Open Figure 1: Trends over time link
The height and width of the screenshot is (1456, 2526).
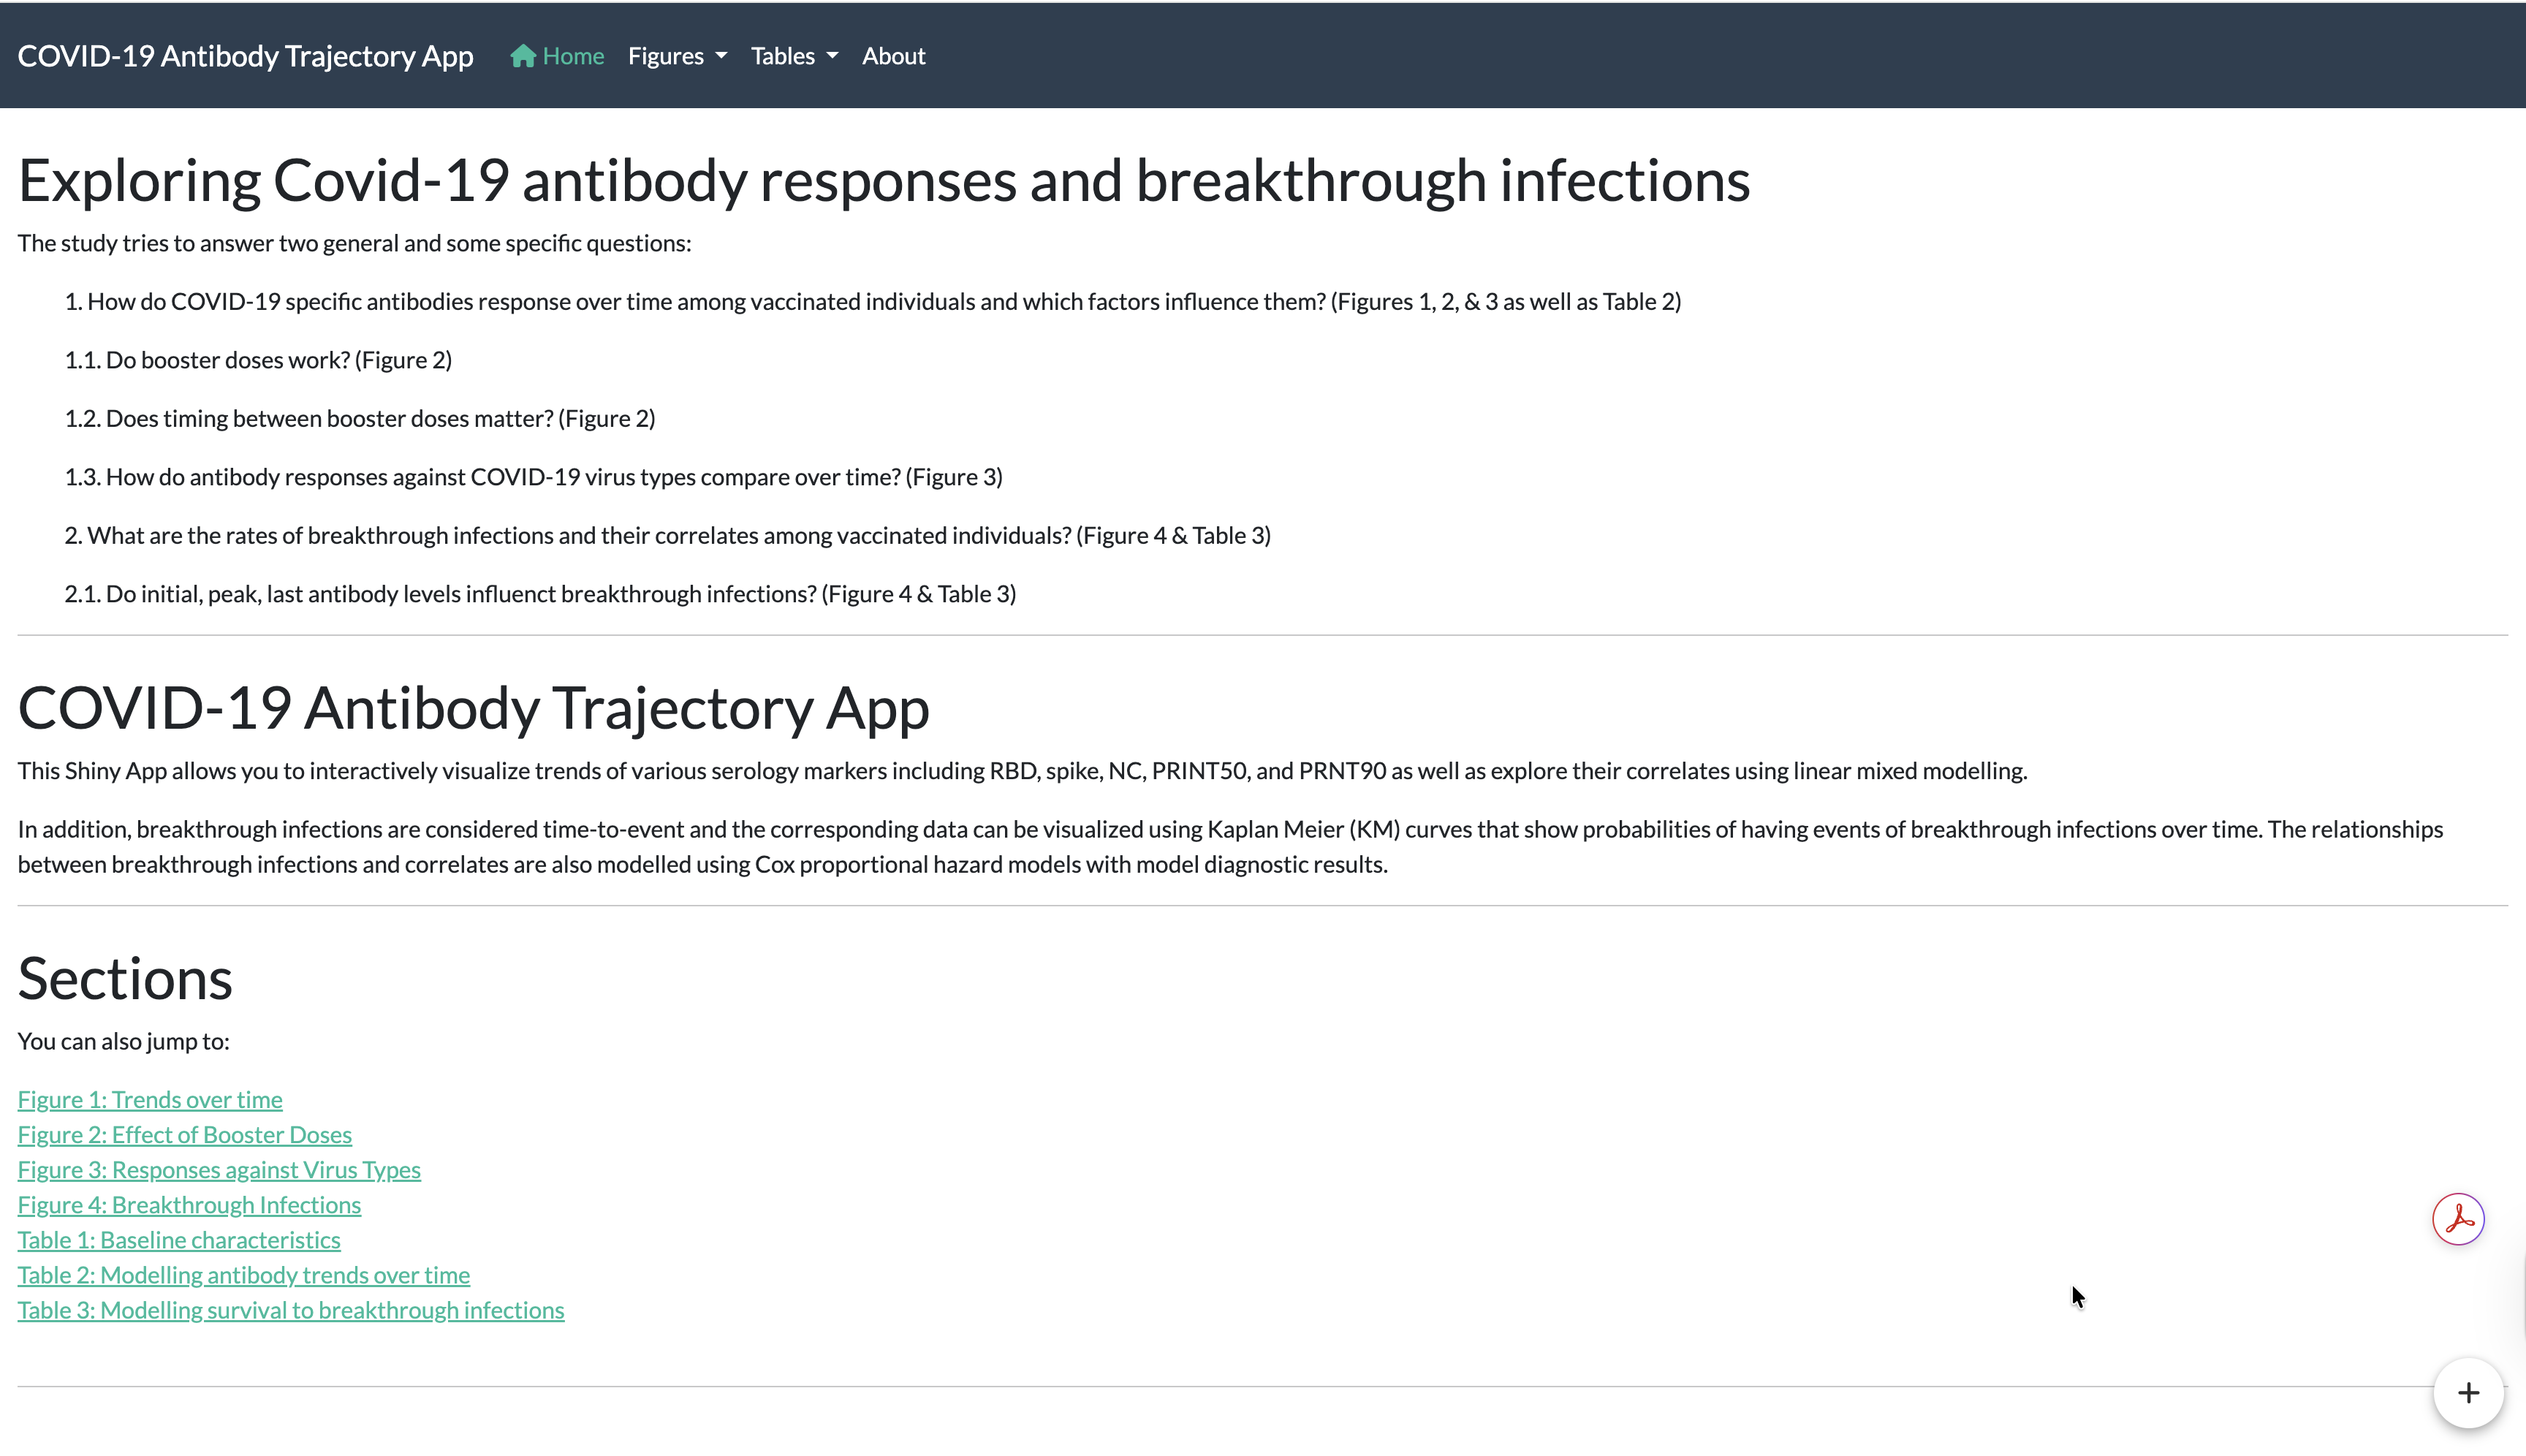tap(150, 1099)
